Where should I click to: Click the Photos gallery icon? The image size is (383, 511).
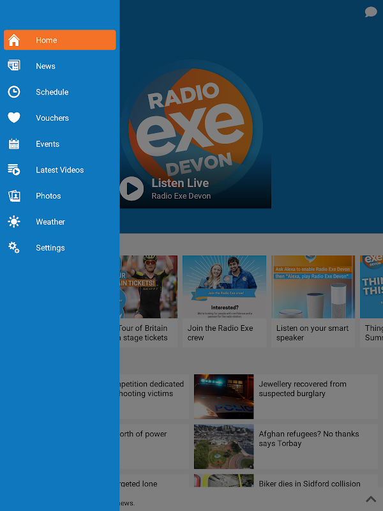coord(14,196)
